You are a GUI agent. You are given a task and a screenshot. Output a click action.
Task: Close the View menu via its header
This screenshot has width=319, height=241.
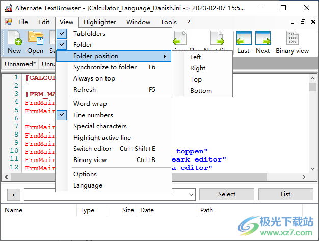click(67, 22)
